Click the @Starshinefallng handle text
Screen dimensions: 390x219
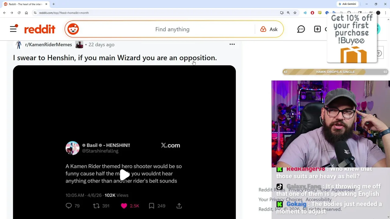(100, 151)
